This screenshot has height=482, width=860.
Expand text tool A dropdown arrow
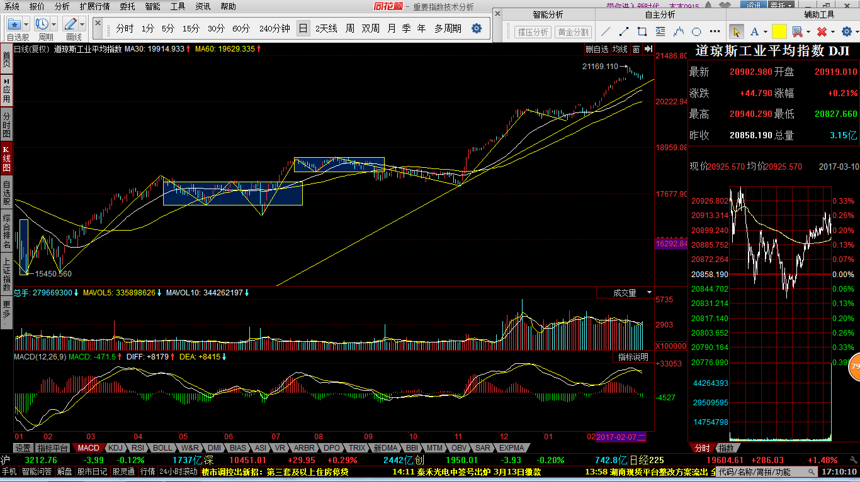pos(765,31)
